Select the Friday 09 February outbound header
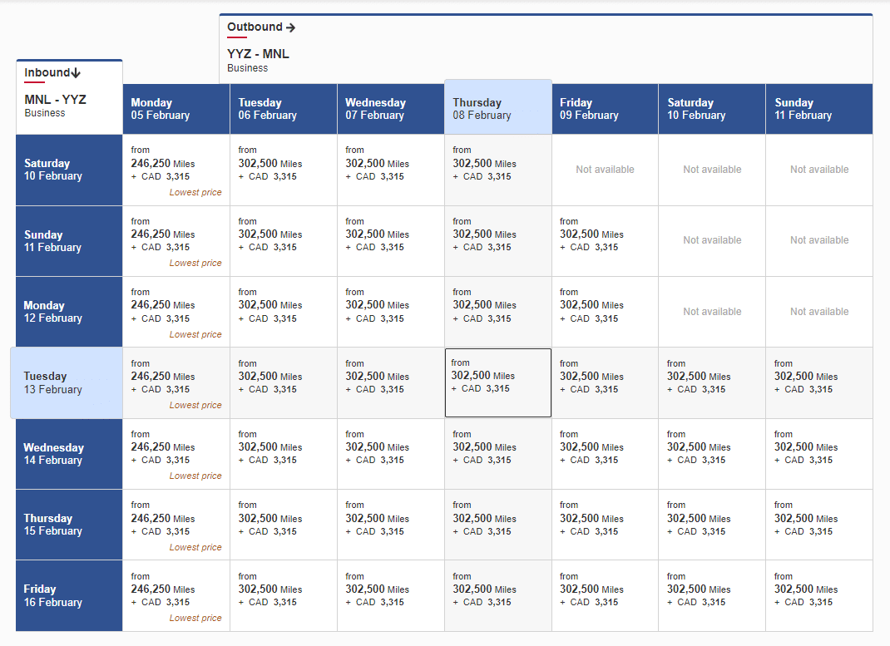890x646 pixels. (604, 109)
